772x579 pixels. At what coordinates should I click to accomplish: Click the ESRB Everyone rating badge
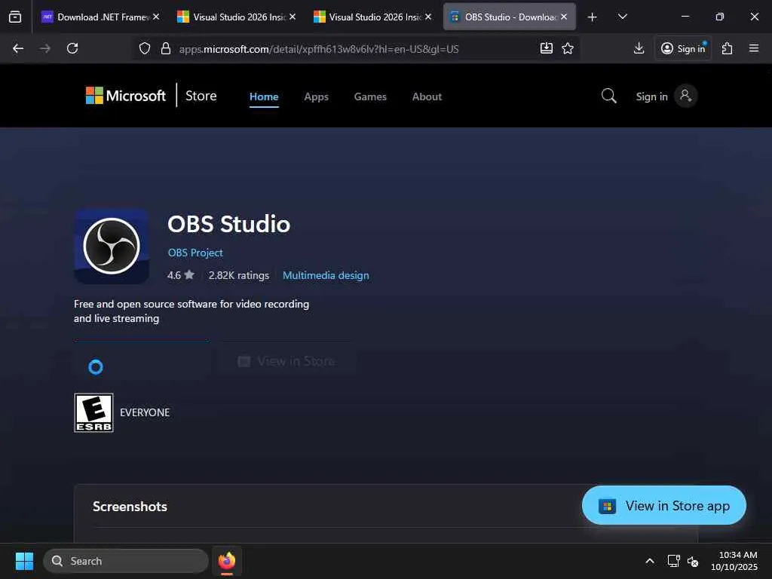[93, 412]
